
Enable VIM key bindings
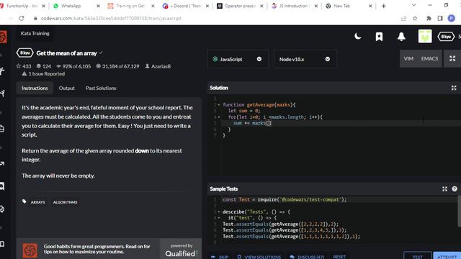click(x=408, y=59)
